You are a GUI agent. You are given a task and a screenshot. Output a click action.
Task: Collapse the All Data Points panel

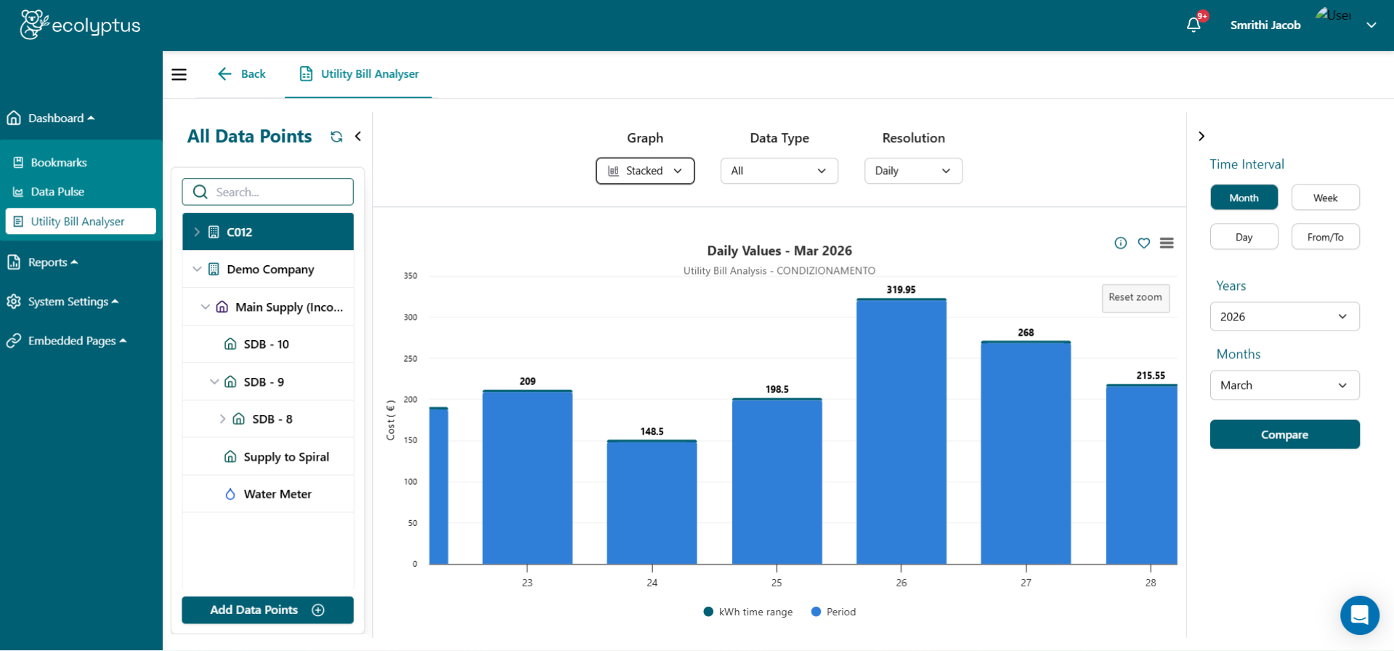coord(358,137)
